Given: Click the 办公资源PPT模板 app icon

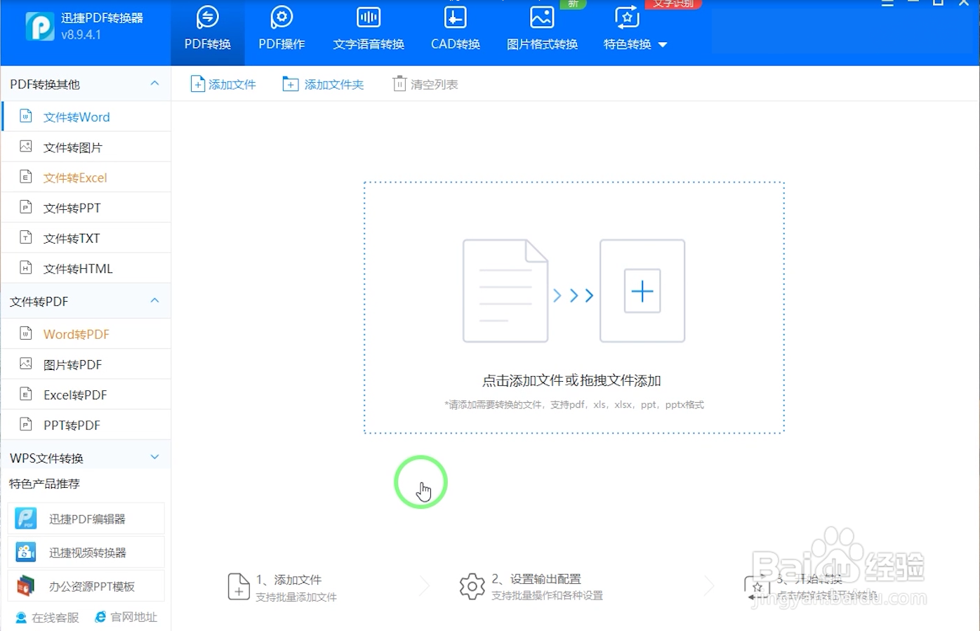Looking at the screenshot, I should tap(26, 585).
